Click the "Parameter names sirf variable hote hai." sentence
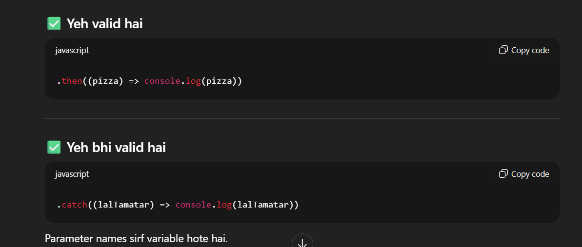This screenshot has width=582, height=247. tap(136, 239)
